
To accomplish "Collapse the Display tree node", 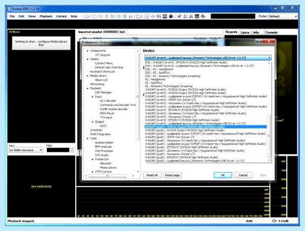I will click(87, 59).
